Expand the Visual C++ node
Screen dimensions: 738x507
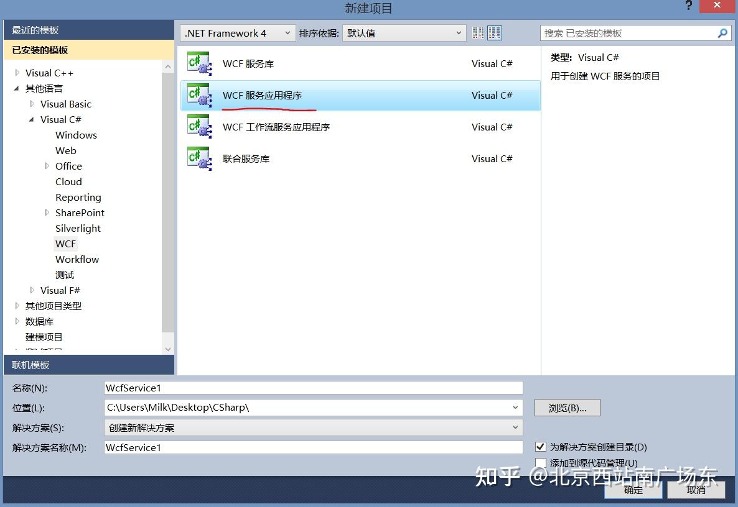17,73
